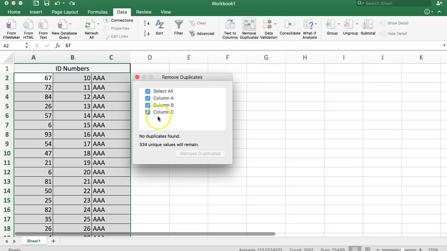Select column D header
447x251 pixels.
pyautogui.click(x=150, y=58)
